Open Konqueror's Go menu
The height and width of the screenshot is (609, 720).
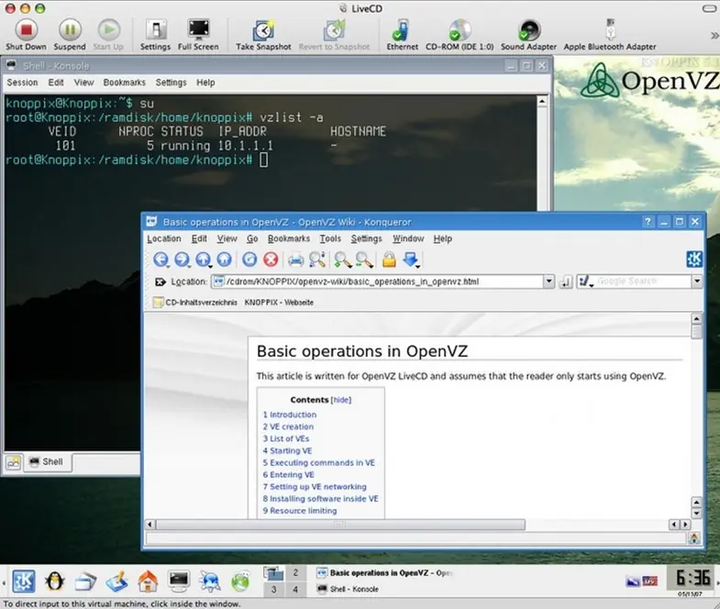252,238
